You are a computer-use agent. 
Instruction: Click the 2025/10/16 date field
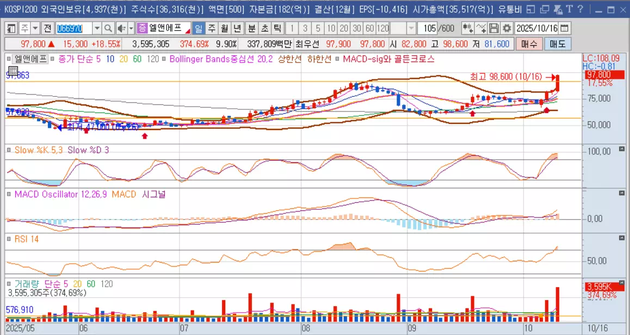537,28
